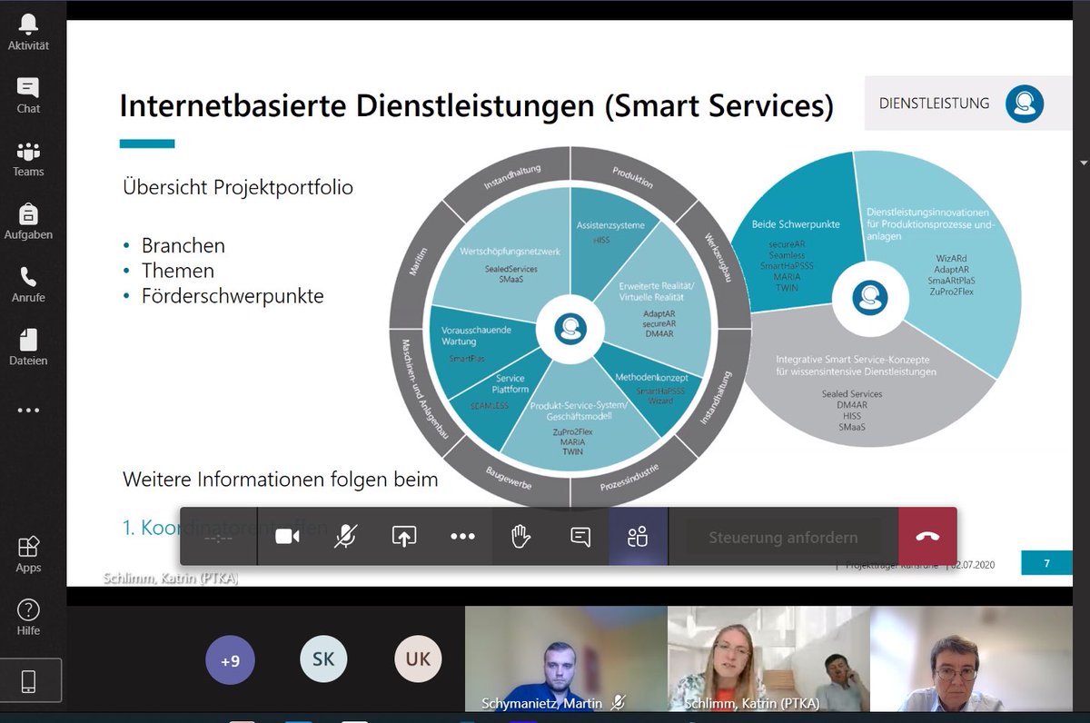Open the more meeting actions menu

[462, 537]
